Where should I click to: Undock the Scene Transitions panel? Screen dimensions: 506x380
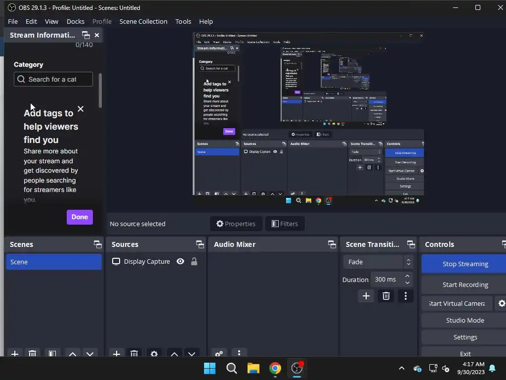pos(411,244)
